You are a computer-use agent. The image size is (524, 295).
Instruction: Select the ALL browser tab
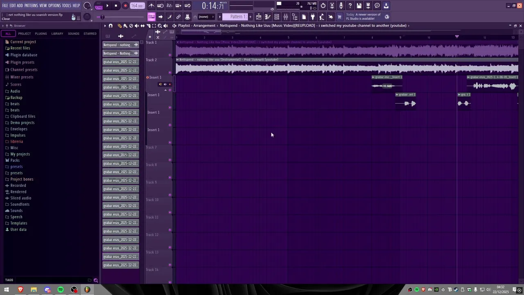(x=8, y=34)
